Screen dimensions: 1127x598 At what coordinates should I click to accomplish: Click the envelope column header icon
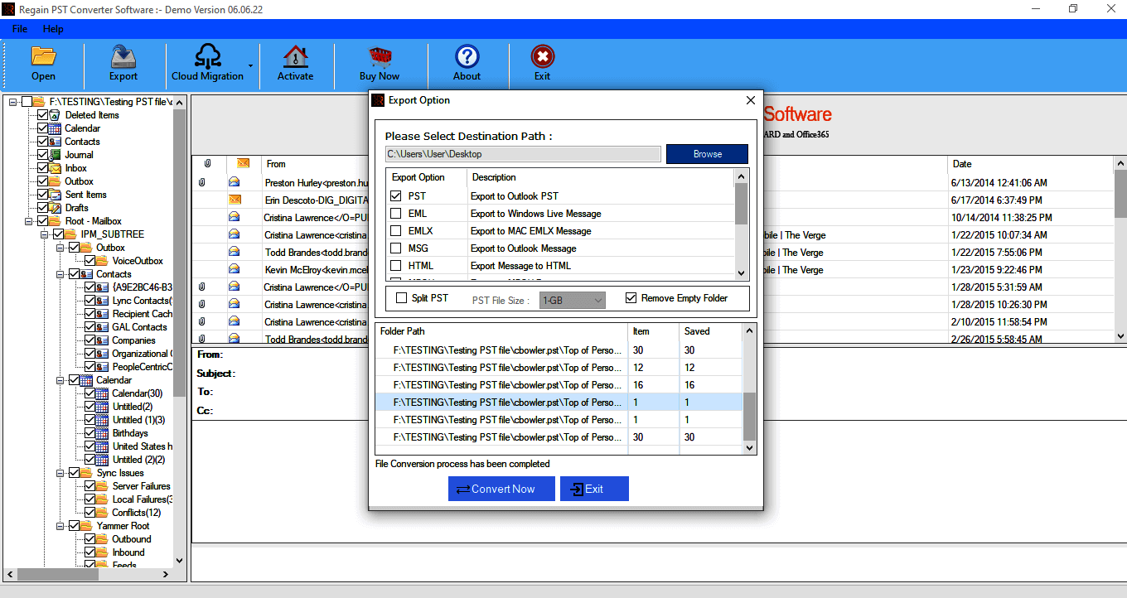[244, 164]
